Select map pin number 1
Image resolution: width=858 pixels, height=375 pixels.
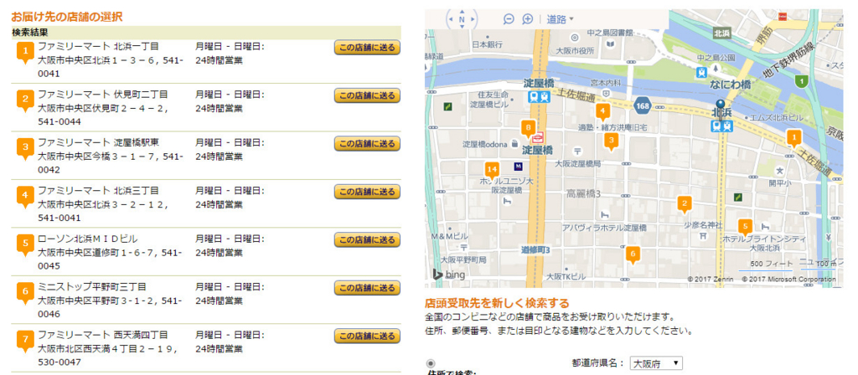[794, 138]
